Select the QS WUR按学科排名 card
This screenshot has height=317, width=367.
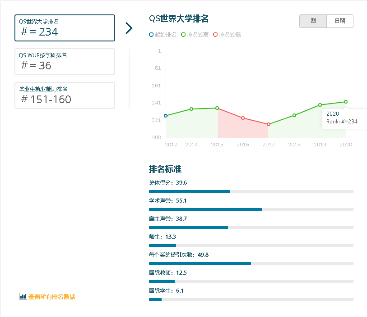[65, 62]
